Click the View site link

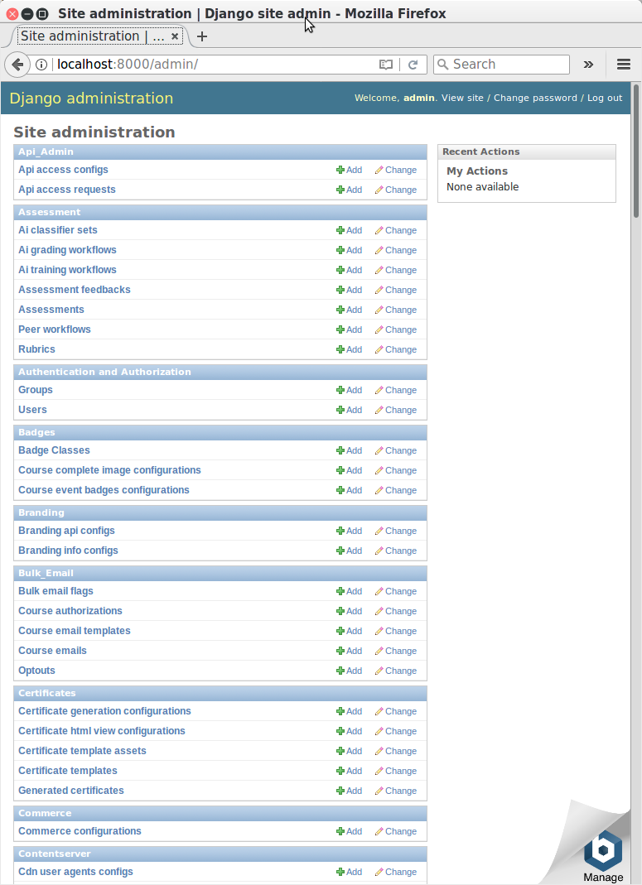point(462,98)
